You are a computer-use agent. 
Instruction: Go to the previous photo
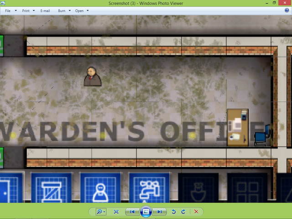pyautogui.click(x=132, y=212)
